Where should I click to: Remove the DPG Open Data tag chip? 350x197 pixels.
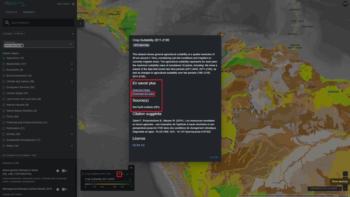coord(22,45)
